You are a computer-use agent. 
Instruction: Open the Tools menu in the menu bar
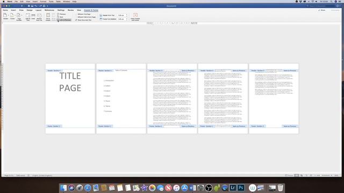click(51, 2)
